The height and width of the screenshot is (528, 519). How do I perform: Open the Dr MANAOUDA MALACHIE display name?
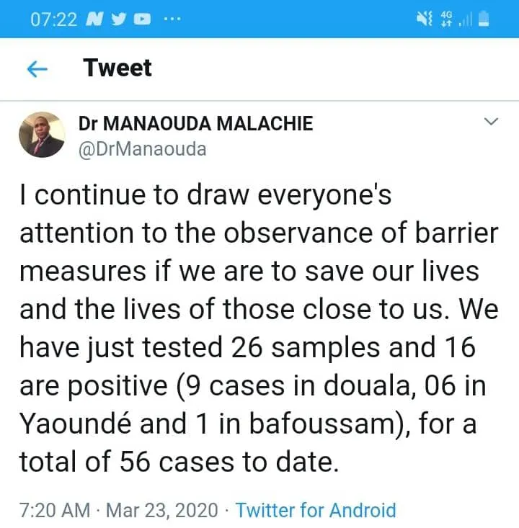click(x=195, y=123)
